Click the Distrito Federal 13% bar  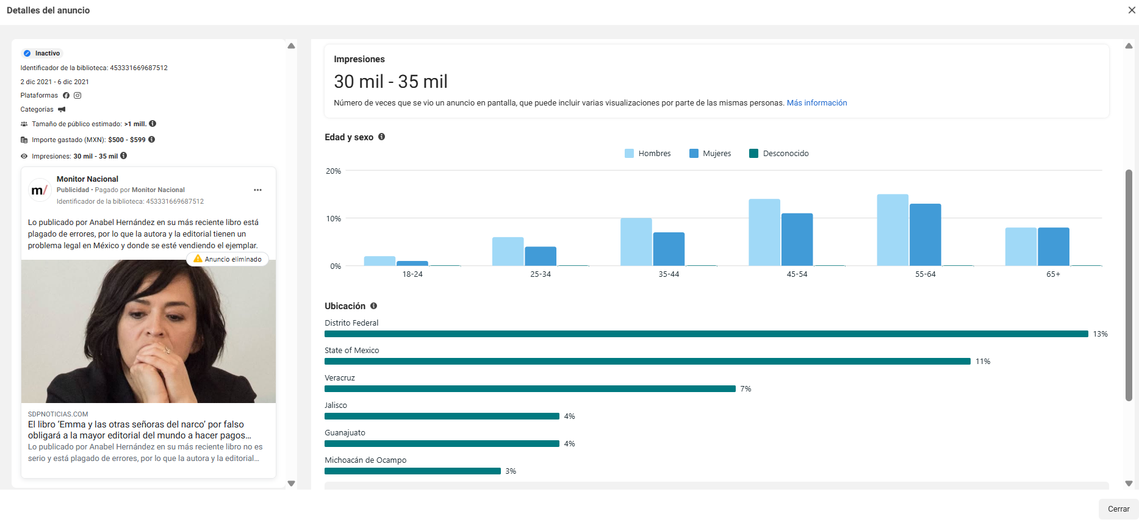[706, 334]
